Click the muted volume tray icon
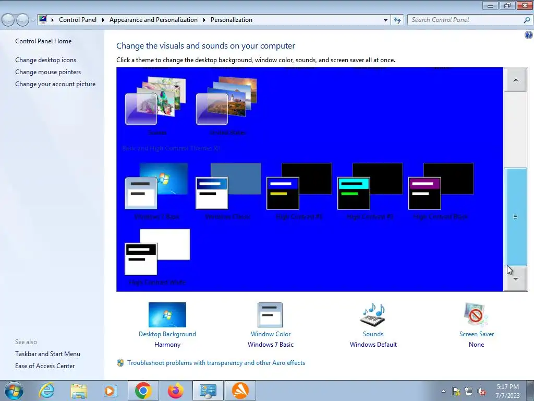534x401 pixels. tap(481, 391)
